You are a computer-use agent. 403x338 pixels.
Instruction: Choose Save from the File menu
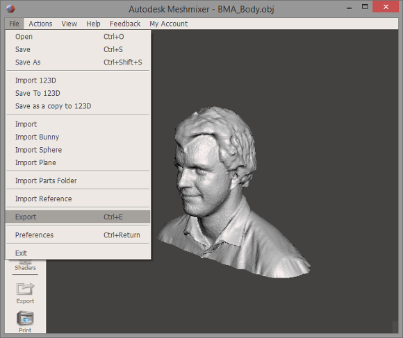click(78, 49)
